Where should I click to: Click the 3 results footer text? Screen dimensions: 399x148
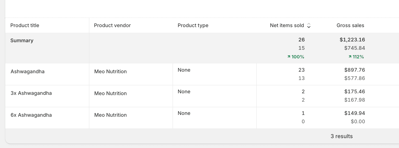coord(341,136)
